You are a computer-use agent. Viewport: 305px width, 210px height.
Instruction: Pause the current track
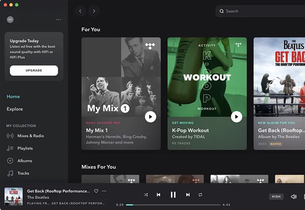tap(173, 195)
